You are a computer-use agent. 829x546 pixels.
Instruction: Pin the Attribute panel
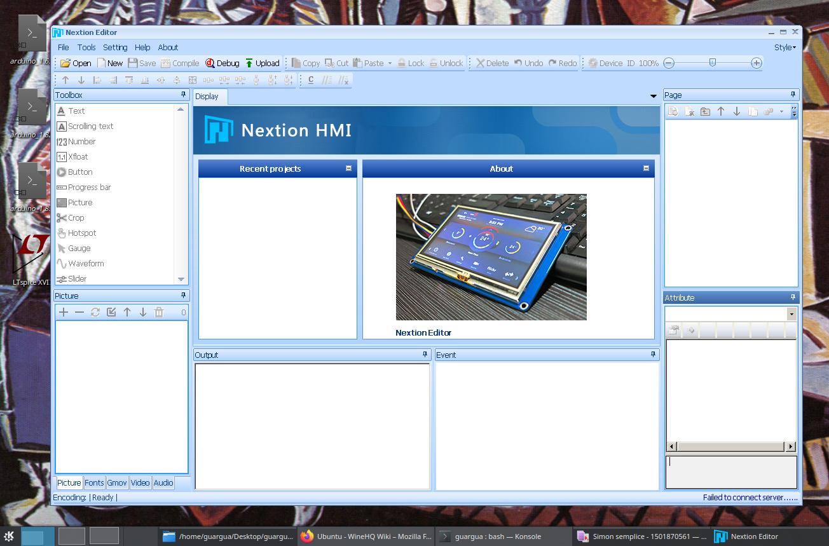point(792,297)
